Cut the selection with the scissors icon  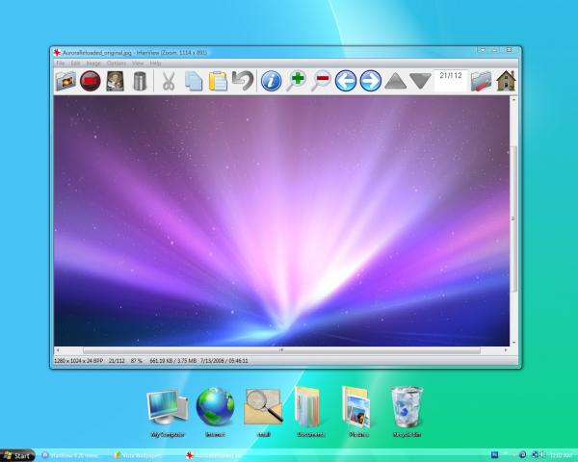click(169, 82)
